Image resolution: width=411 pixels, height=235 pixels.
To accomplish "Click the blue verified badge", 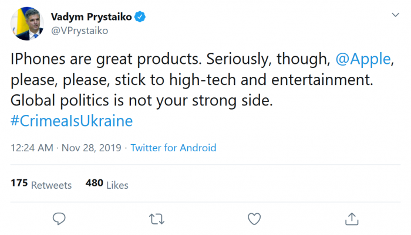I will (140, 18).
